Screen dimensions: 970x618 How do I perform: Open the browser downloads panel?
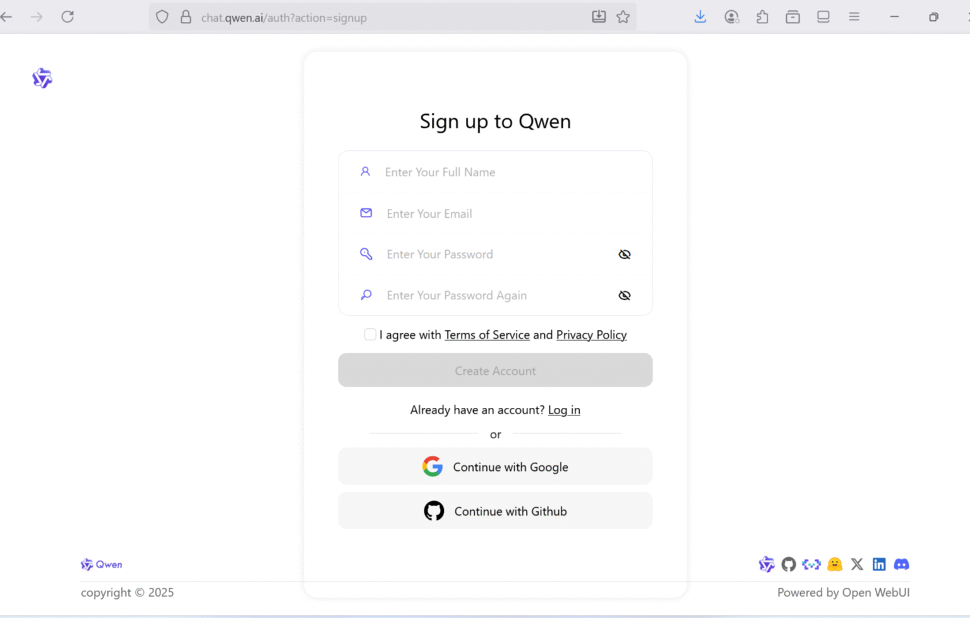(x=700, y=16)
